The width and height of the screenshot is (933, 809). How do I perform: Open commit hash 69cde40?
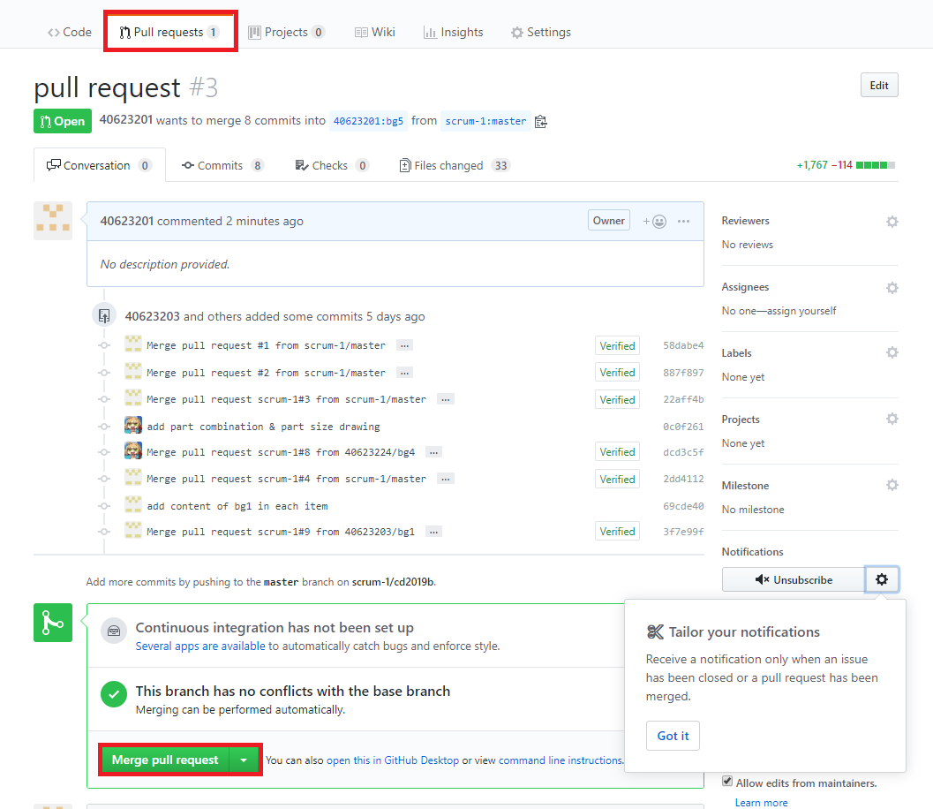683,506
